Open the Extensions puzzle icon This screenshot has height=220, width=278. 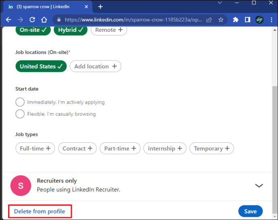[236, 20]
